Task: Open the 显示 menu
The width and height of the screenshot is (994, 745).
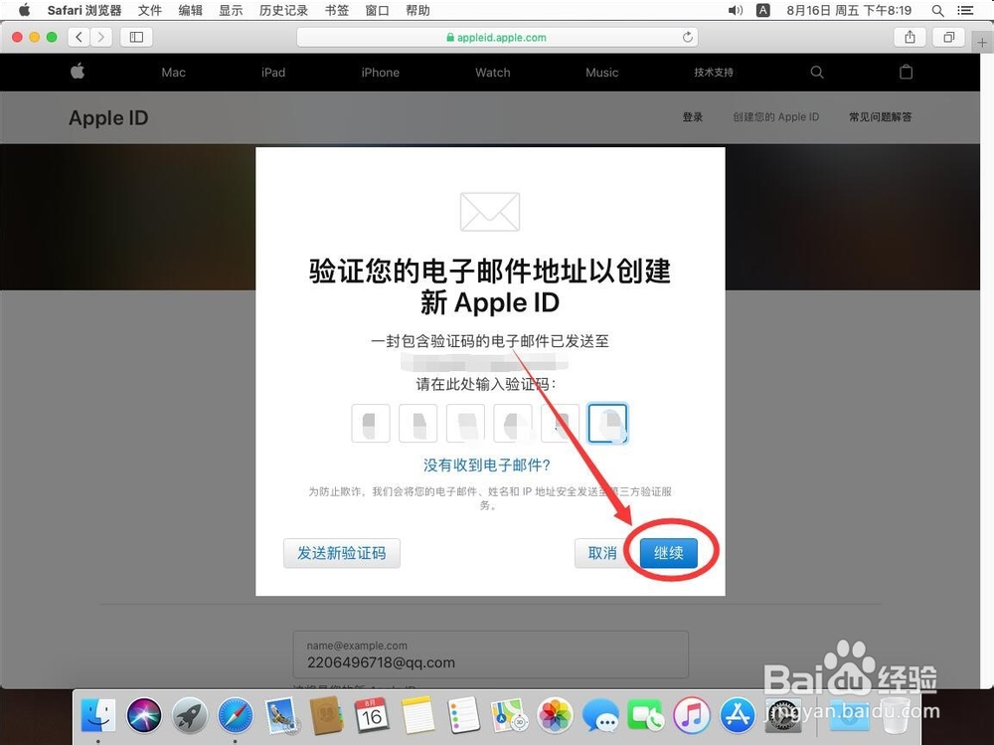Action: click(x=231, y=10)
